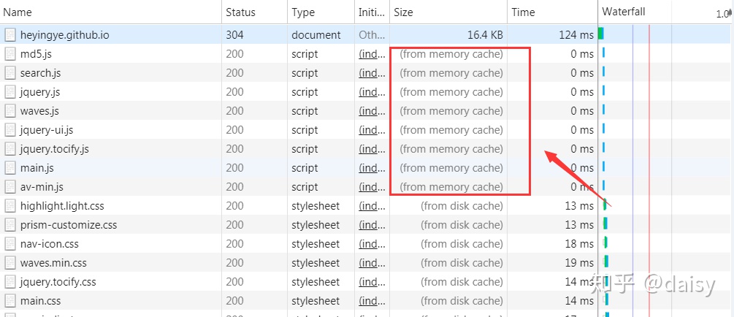Click the green waterfall bar for heyingye.github.io
Viewport: 734px width, 317px height.
pyautogui.click(x=601, y=34)
